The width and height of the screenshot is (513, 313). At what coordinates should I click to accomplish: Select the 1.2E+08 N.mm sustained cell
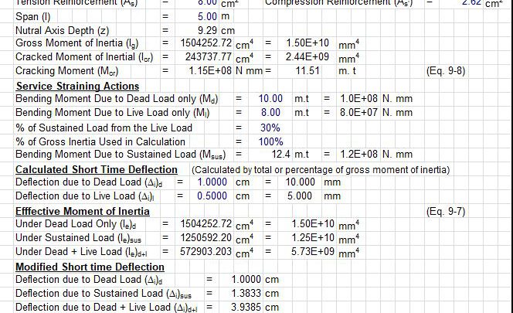[358, 155]
